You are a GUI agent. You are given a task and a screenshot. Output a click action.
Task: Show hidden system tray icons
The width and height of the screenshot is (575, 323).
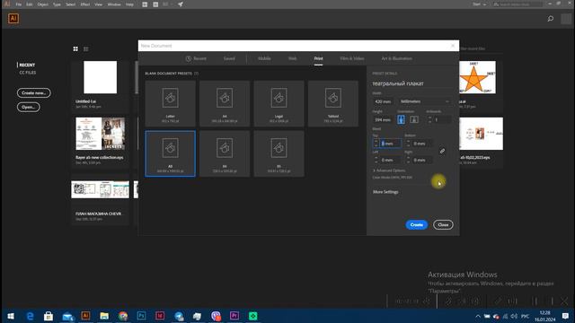(478, 316)
